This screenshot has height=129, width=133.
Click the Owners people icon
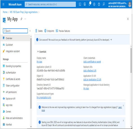4,111
